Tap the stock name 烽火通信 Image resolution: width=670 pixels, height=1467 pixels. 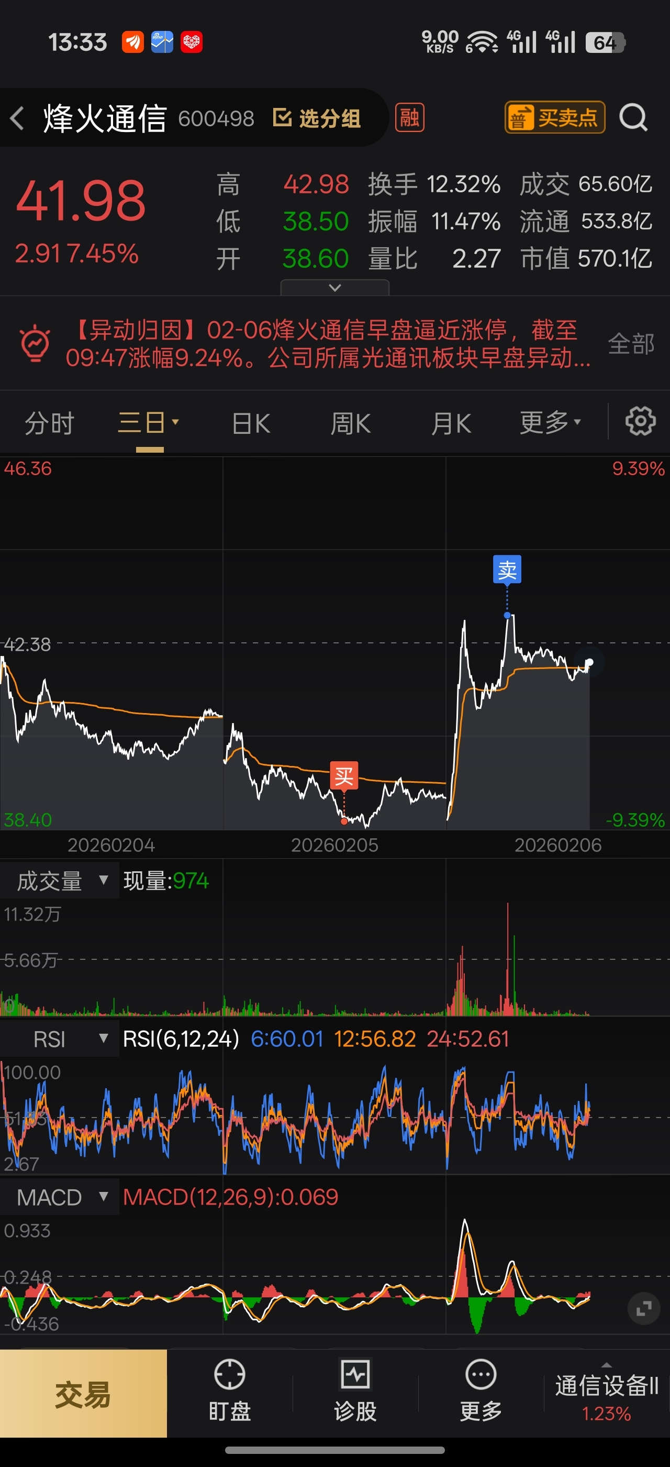coord(105,118)
